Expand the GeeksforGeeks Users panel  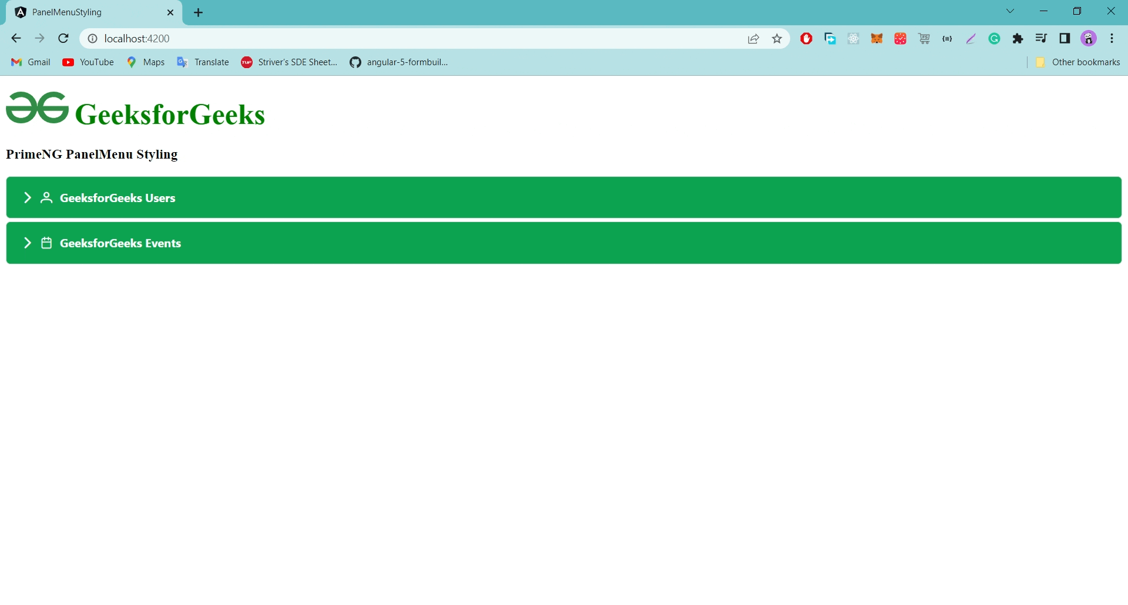[27, 198]
